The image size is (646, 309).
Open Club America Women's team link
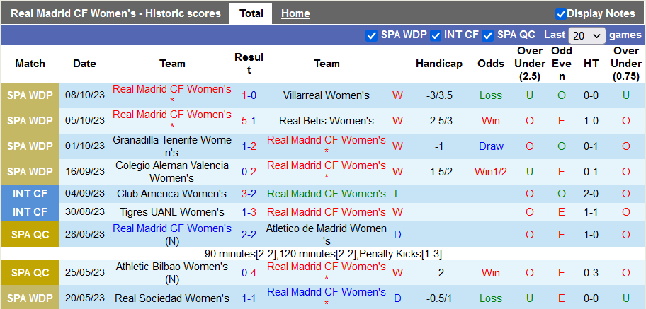[172, 194]
